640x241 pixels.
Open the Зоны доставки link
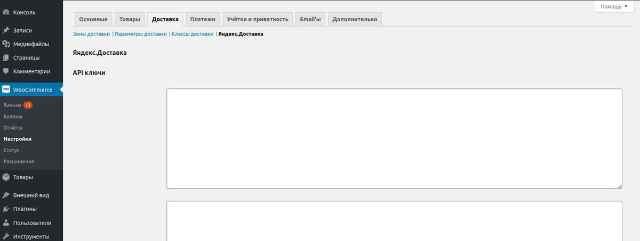[x=91, y=34]
